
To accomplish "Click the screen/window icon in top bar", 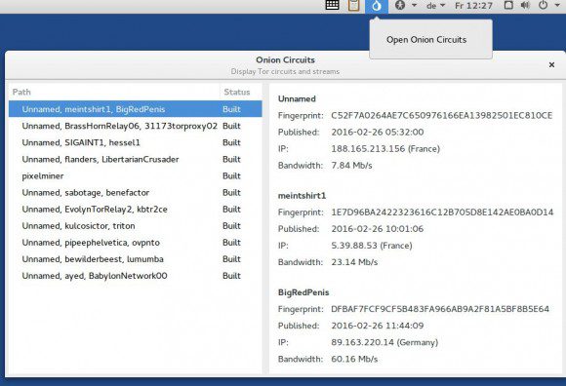I will tap(508, 5).
